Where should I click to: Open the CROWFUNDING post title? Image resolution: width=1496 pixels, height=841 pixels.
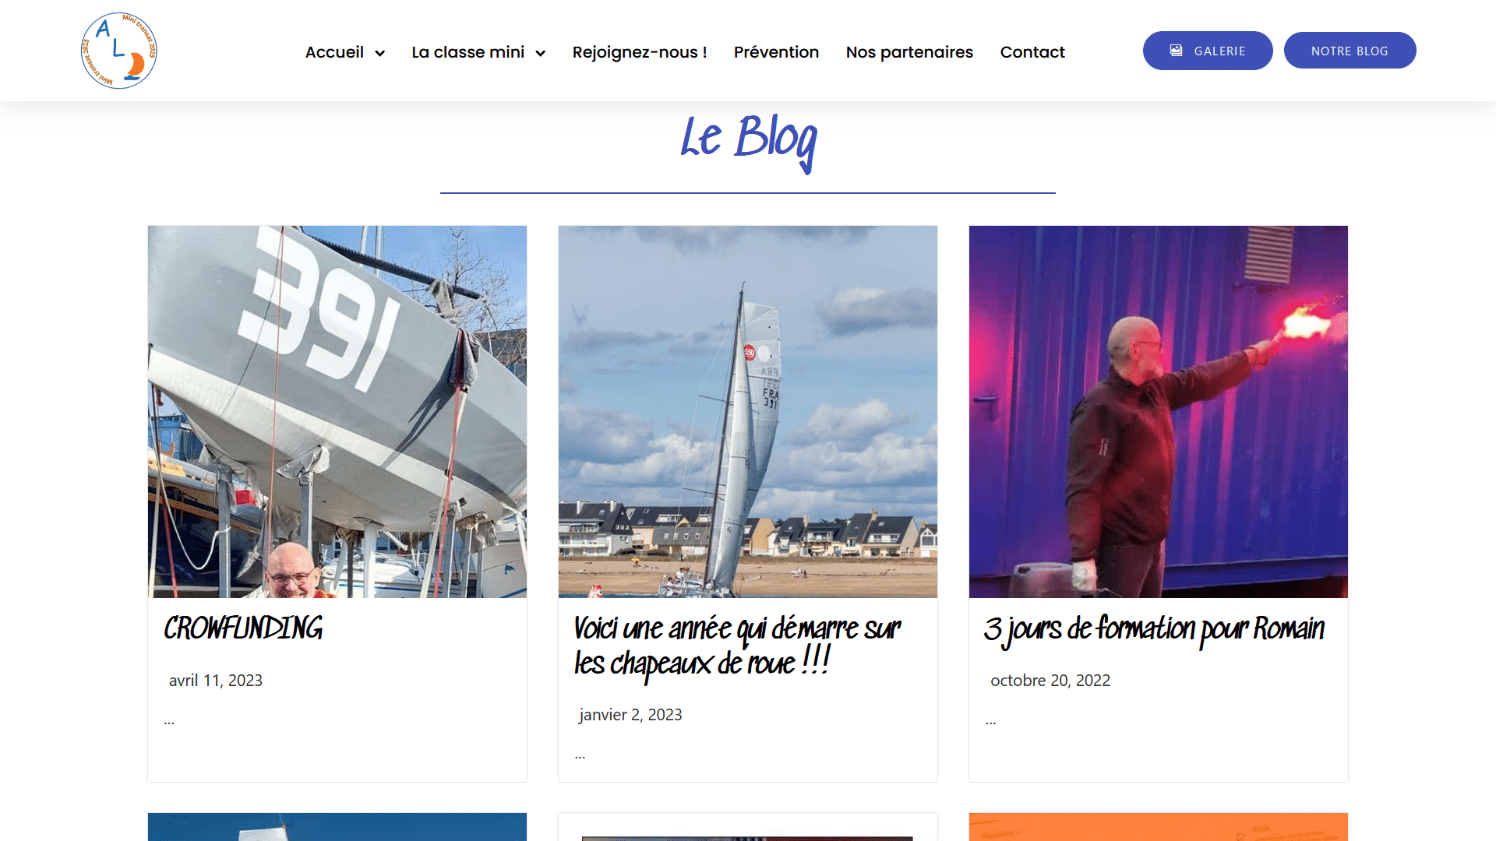click(243, 628)
